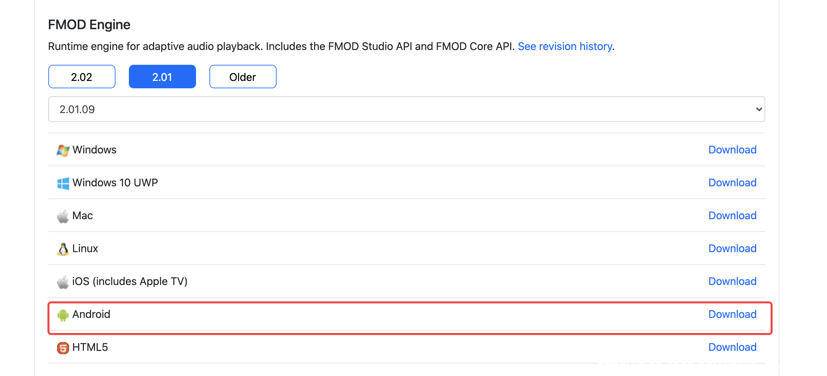Download the Windows 10 UWP build

pos(732,183)
